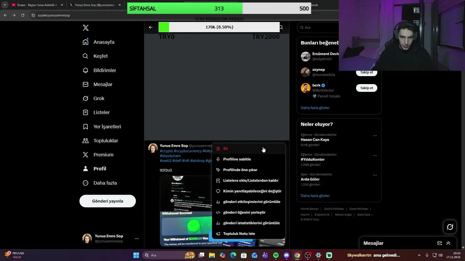
Task: Open OBS Studio from the taskbar
Action: [x=308, y=255]
